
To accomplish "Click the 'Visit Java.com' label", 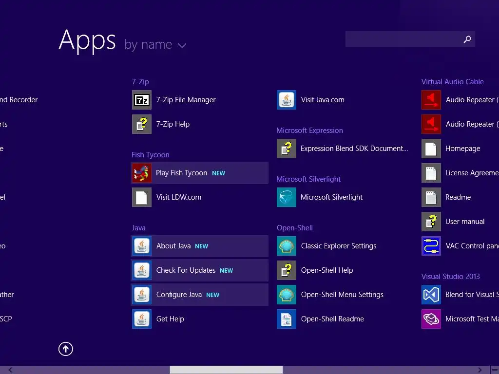I will coord(323,100).
